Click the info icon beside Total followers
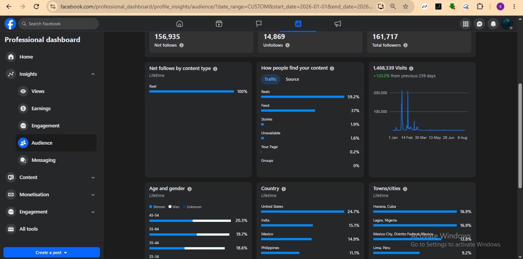This screenshot has height=259, width=523. click(x=405, y=45)
